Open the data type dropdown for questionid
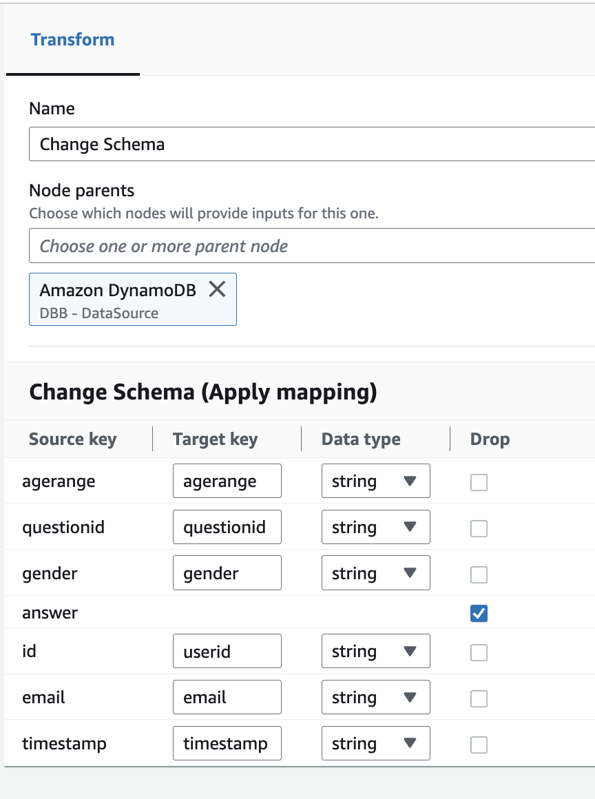The height and width of the screenshot is (799, 595). (x=375, y=527)
